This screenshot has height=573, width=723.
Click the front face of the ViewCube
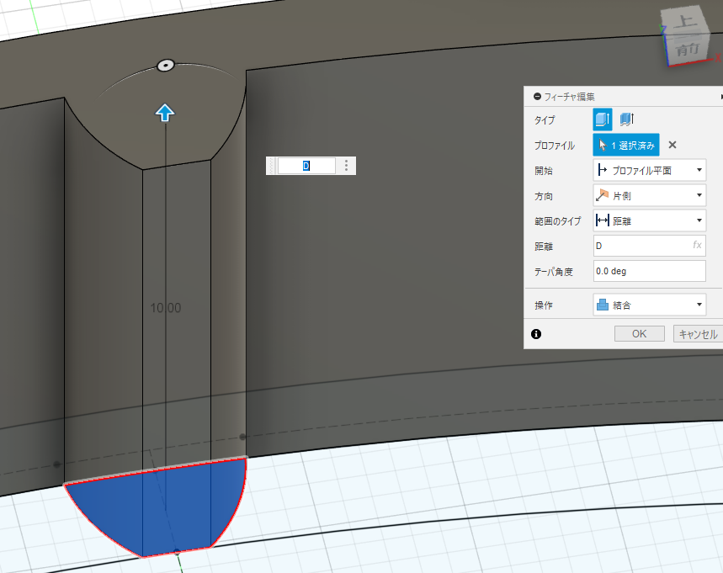pos(687,49)
